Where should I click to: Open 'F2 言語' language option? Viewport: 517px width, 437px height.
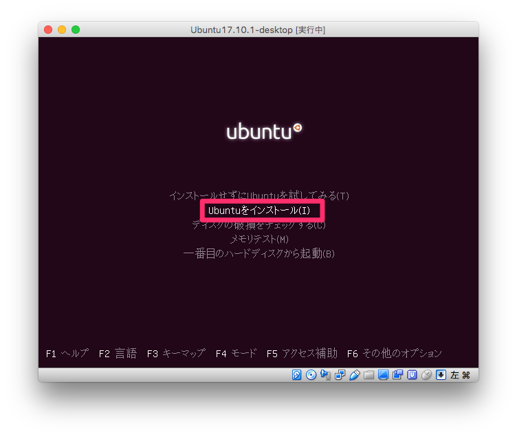pyautogui.click(x=118, y=354)
